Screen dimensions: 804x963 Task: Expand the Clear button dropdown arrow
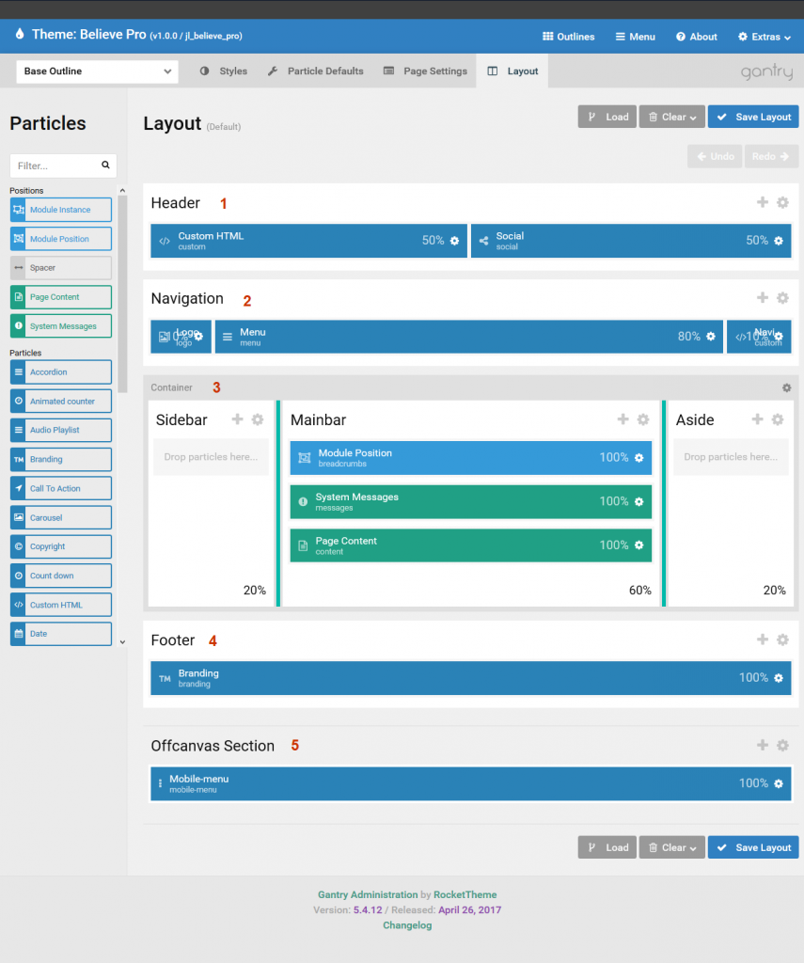tap(694, 117)
